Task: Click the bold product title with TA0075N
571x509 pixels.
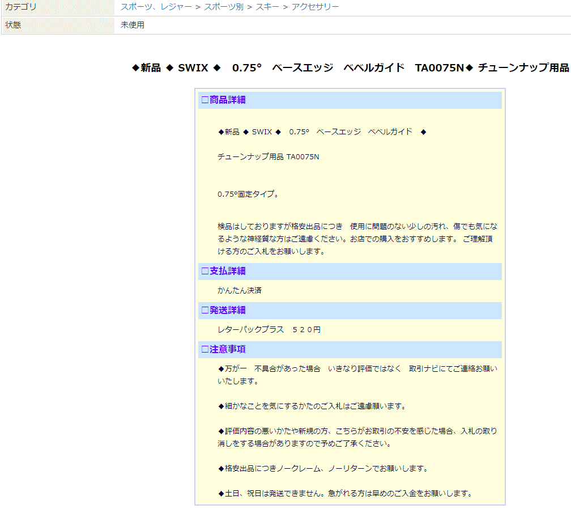Action: 350,68
